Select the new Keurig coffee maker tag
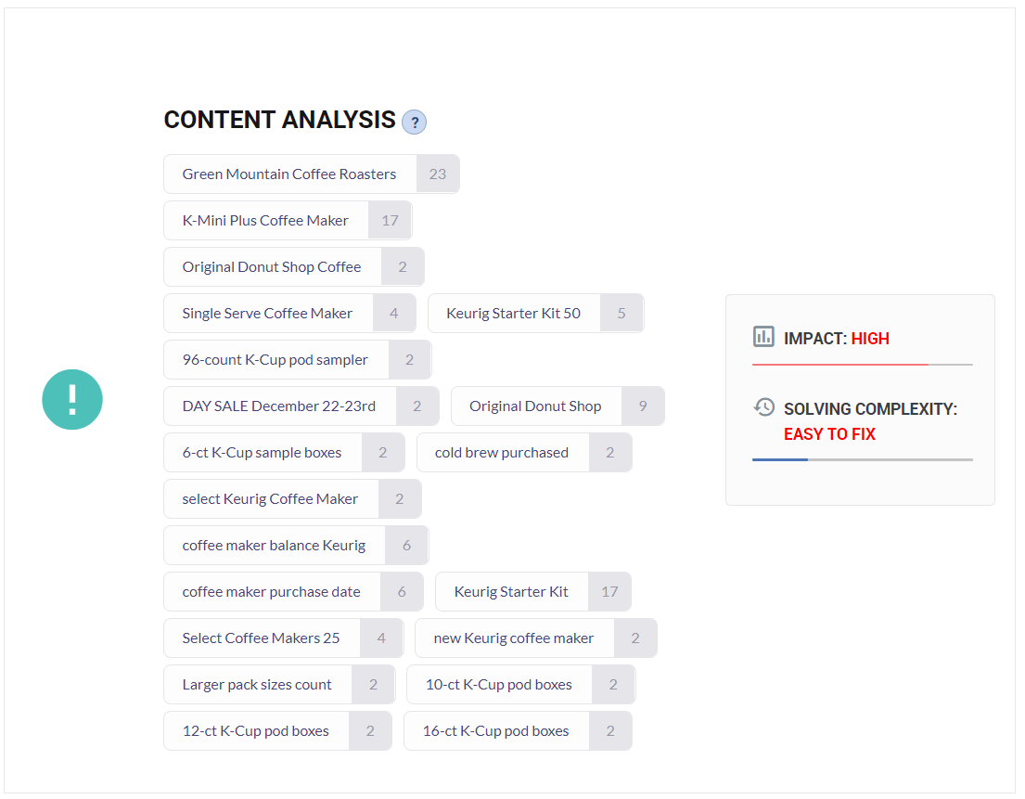Screen dimensions: 1025x799 tap(536, 638)
